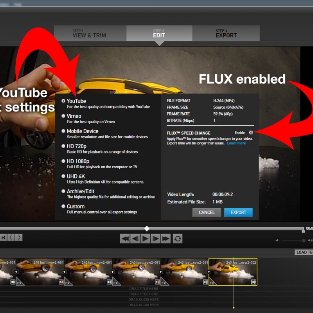
Task: Step back one frame icon
Action: click(x=135, y=238)
